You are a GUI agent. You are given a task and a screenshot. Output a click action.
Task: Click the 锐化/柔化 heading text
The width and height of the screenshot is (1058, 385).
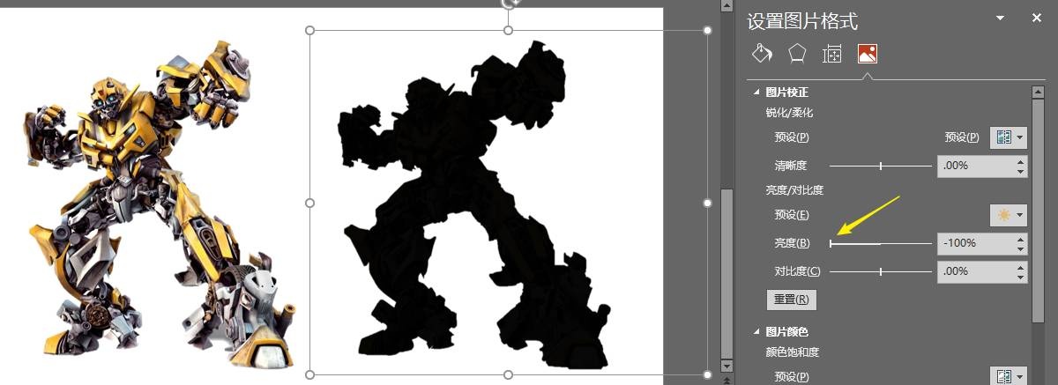coord(789,113)
